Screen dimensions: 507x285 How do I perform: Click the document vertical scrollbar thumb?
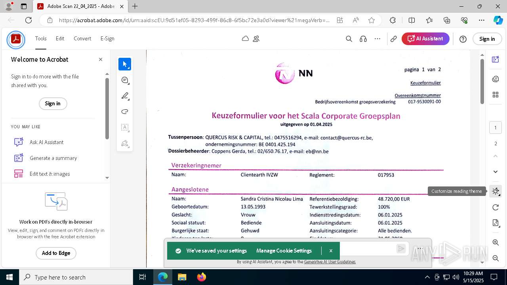point(482,81)
